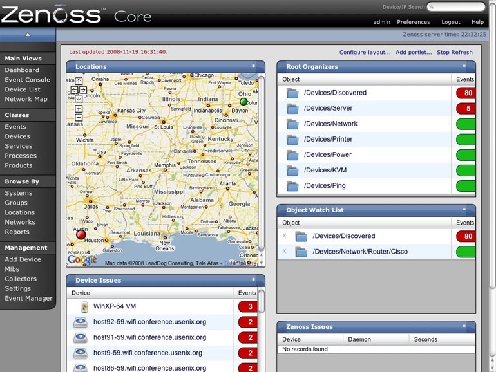Click Logout in top bar
The image size is (496, 372).
click(x=451, y=22)
